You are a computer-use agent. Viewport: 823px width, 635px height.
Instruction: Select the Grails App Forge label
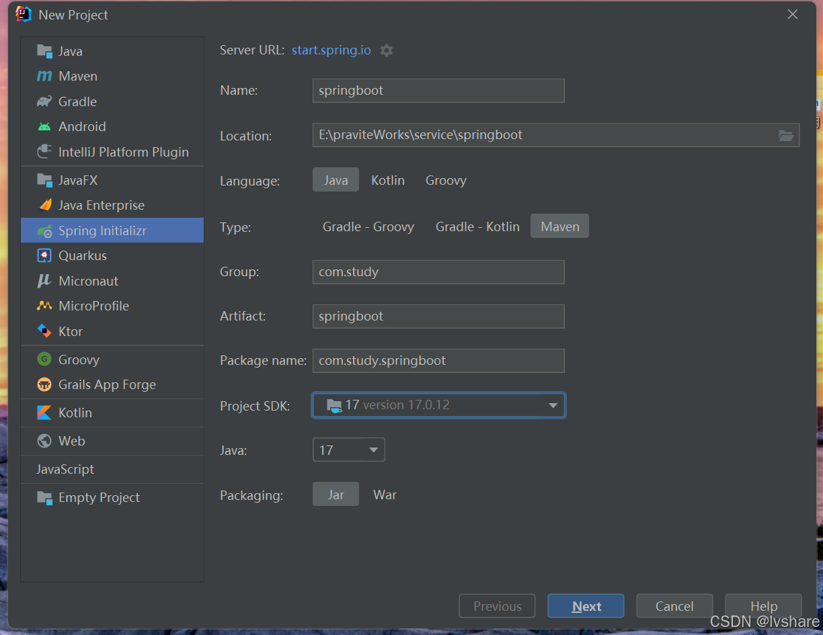tap(107, 384)
